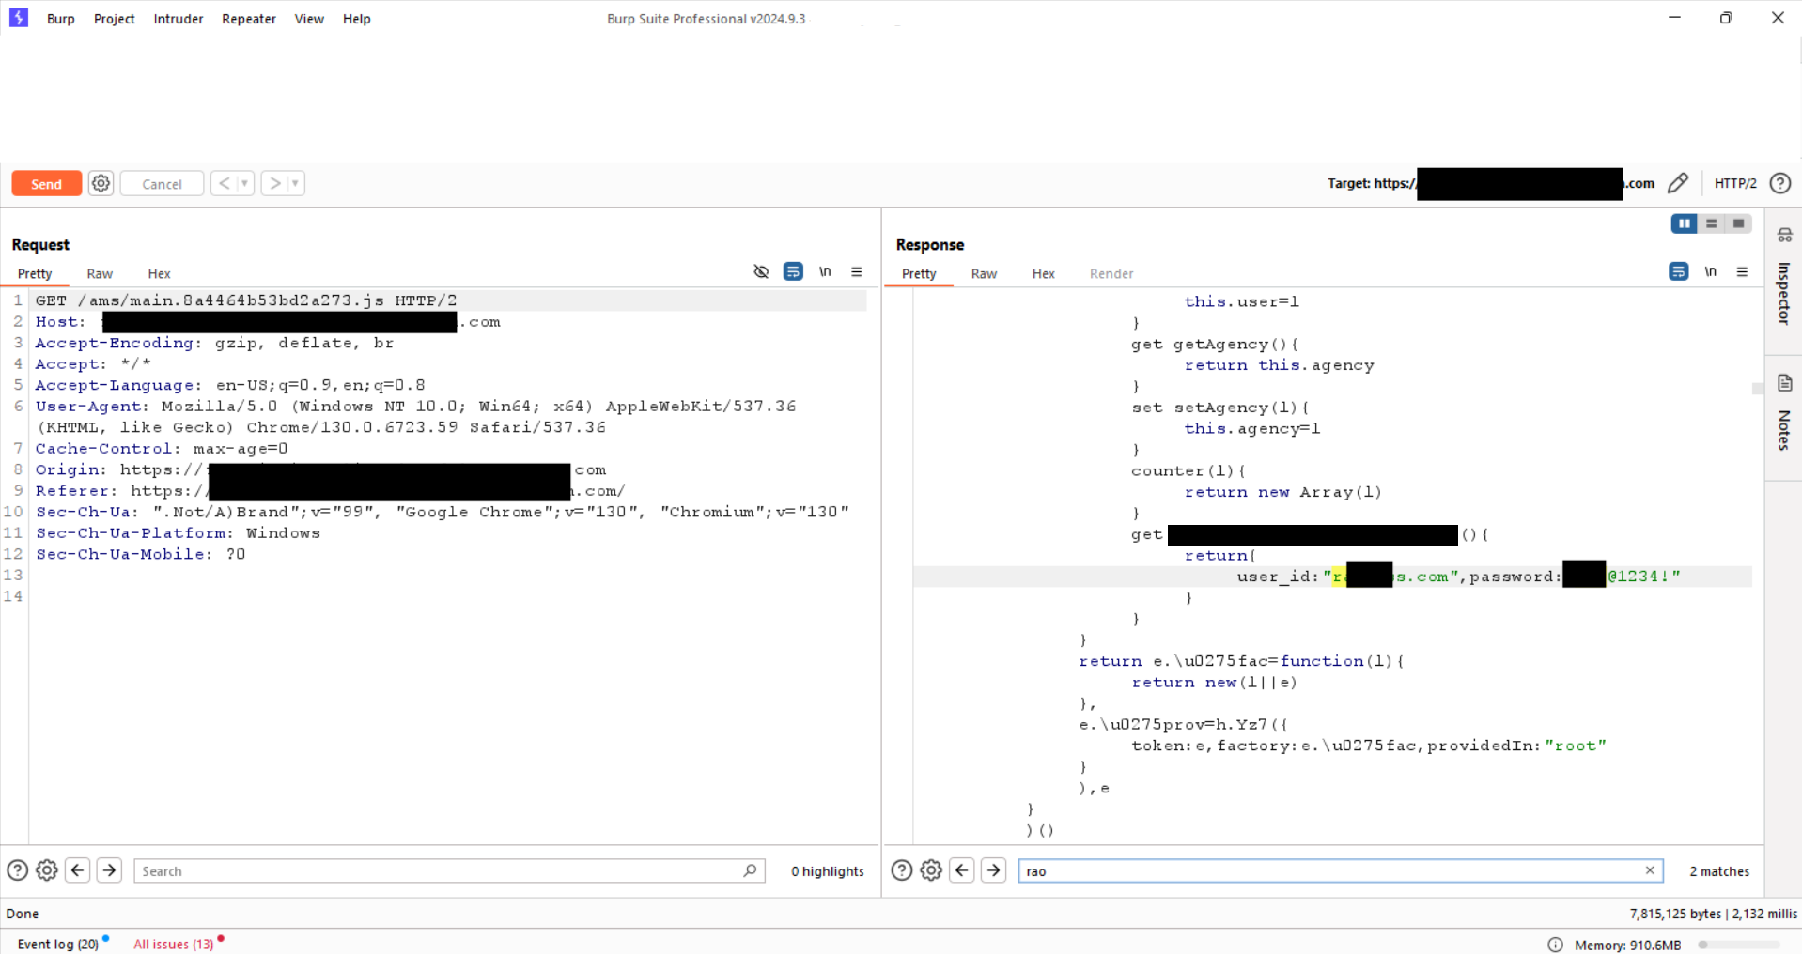The width and height of the screenshot is (1802, 954).
Task: Select side-by-side layout view
Action: click(1684, 223)
